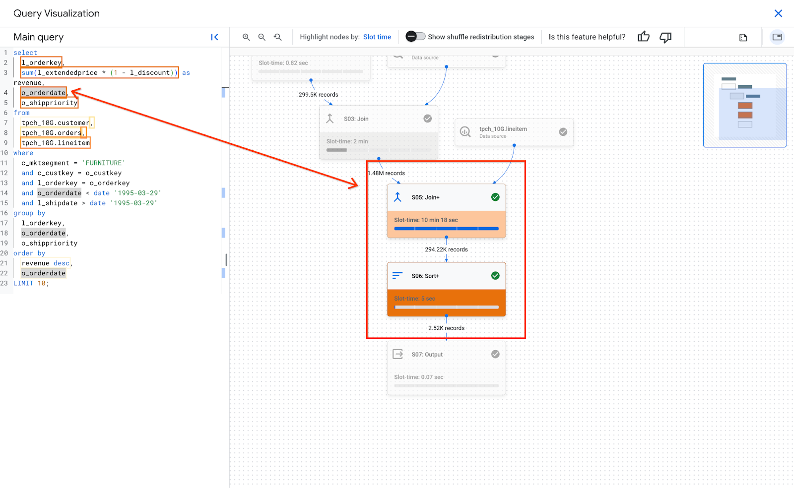Switch to the Main query tab

(38, 37)
